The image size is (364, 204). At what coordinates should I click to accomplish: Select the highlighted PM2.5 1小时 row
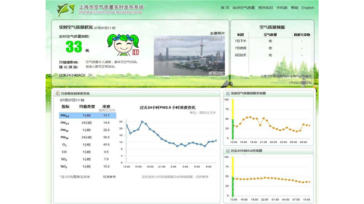coord(87,115)
